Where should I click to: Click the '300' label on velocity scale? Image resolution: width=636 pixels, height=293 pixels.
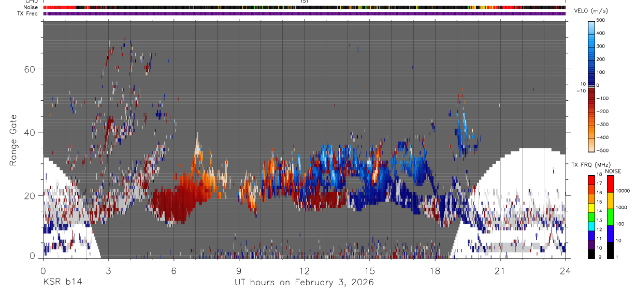click(602, 46)
